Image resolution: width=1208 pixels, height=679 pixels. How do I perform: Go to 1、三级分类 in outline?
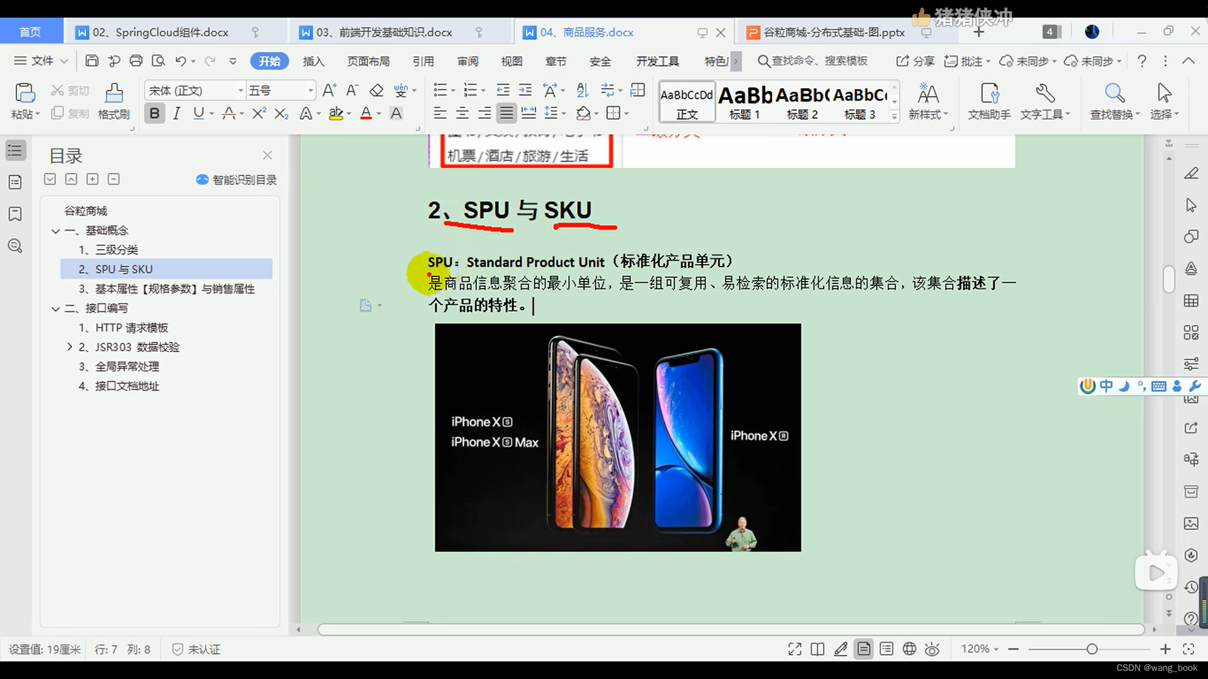click(x=108, y=250)
